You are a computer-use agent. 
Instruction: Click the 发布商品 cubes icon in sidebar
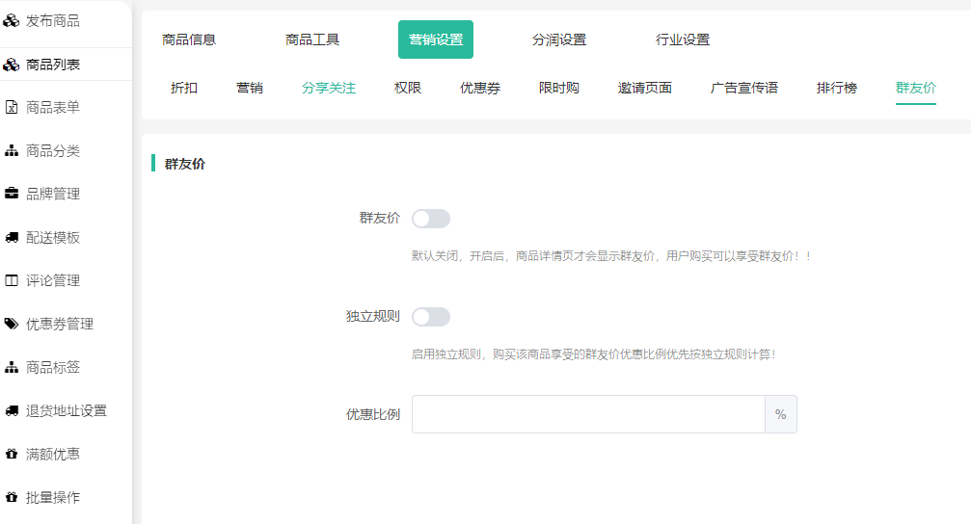[12, 21]
